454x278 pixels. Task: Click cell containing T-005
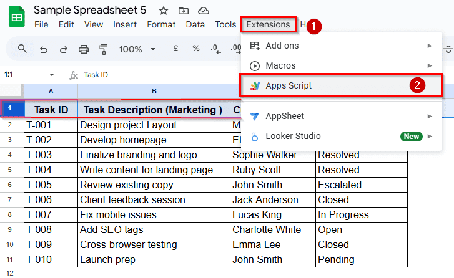51,185
